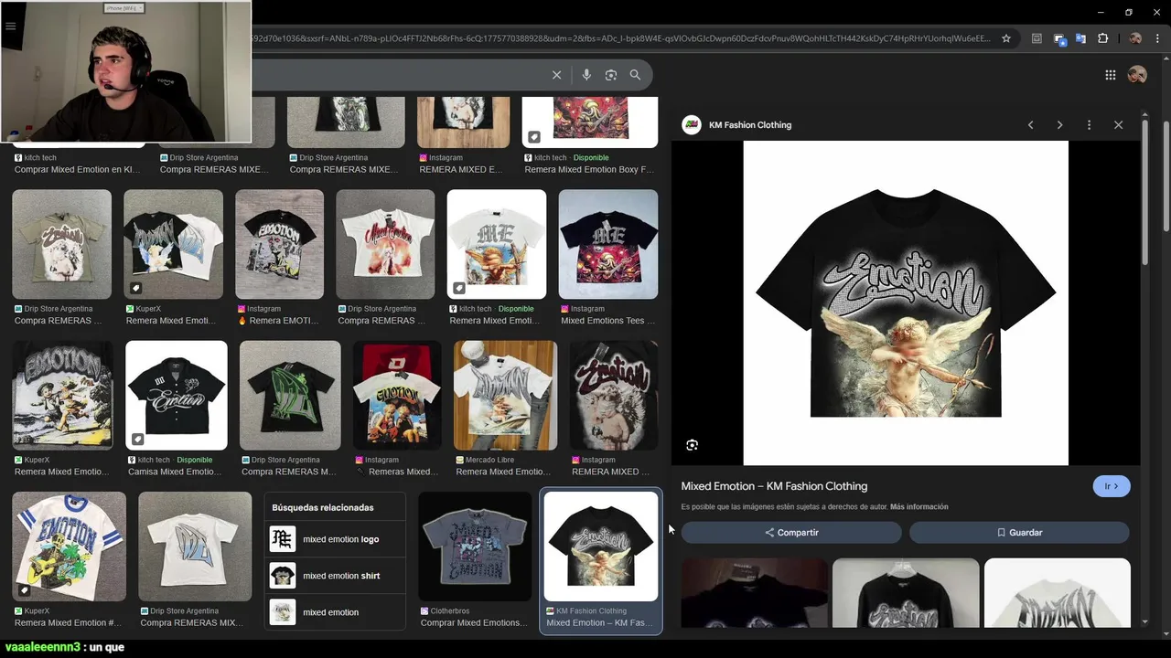Open Chrome three-dot menu

1157,38
